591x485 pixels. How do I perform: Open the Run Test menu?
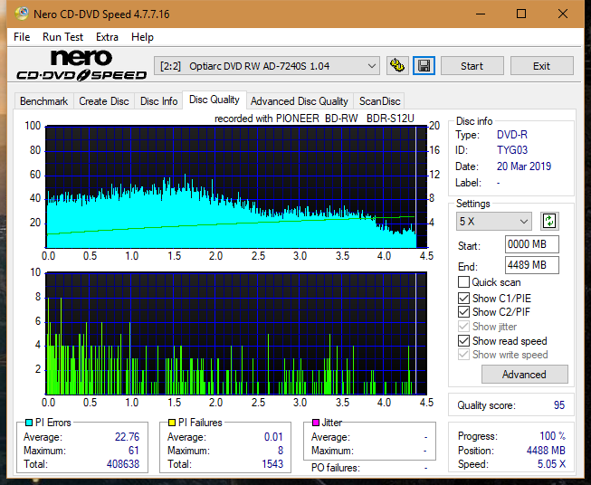click(62, 37)
